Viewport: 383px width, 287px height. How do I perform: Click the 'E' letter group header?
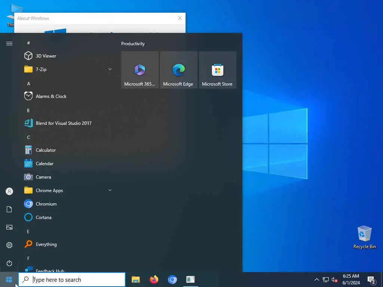[28, 231]
